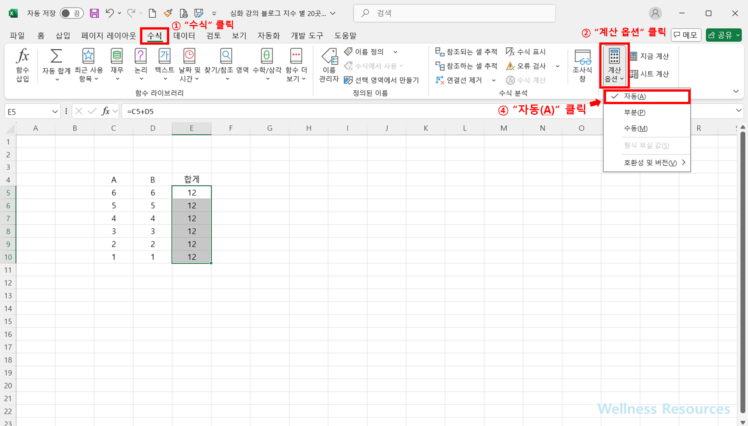Open the Undo history dropdown arrow
The image size is (748, 426).
119,13
